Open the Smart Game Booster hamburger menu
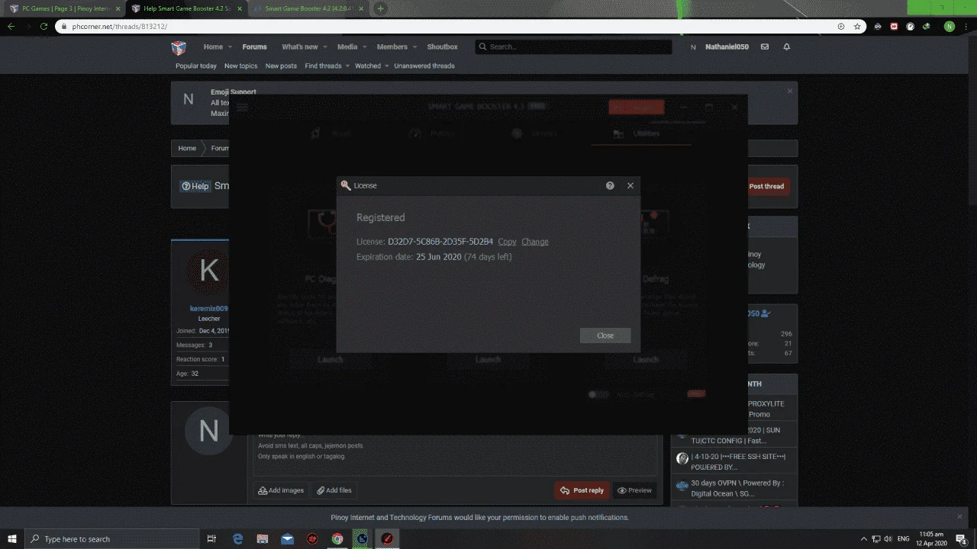The width and height of the screenshot is (977, 549). coord(242,108)
